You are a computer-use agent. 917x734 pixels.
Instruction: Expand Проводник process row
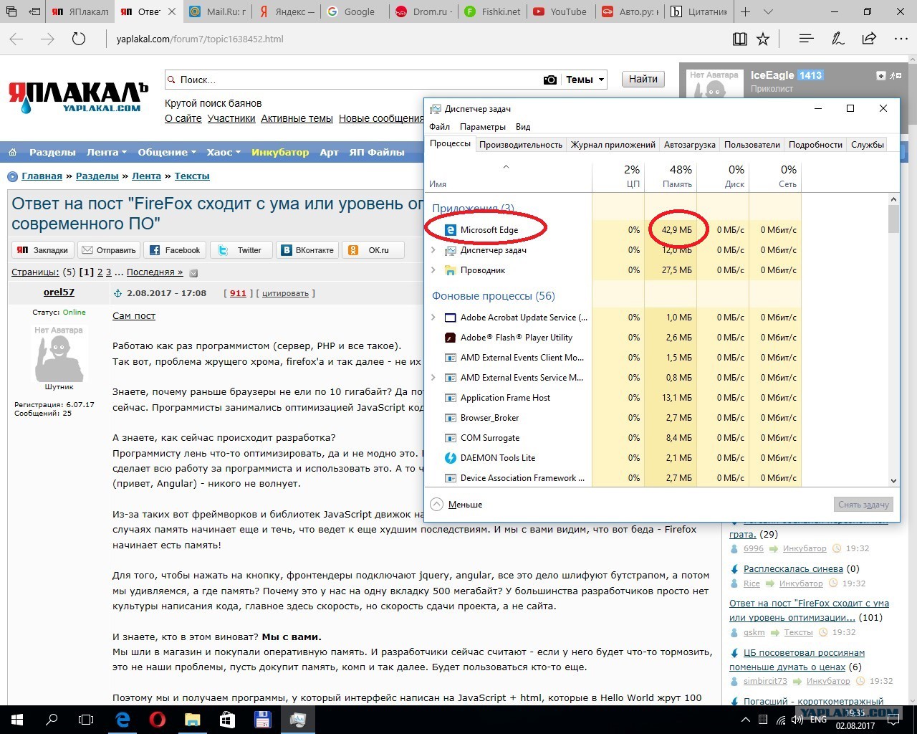(x=433, y=270)
